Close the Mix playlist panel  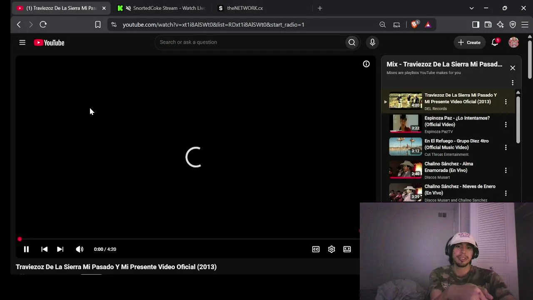coord(513,68)
